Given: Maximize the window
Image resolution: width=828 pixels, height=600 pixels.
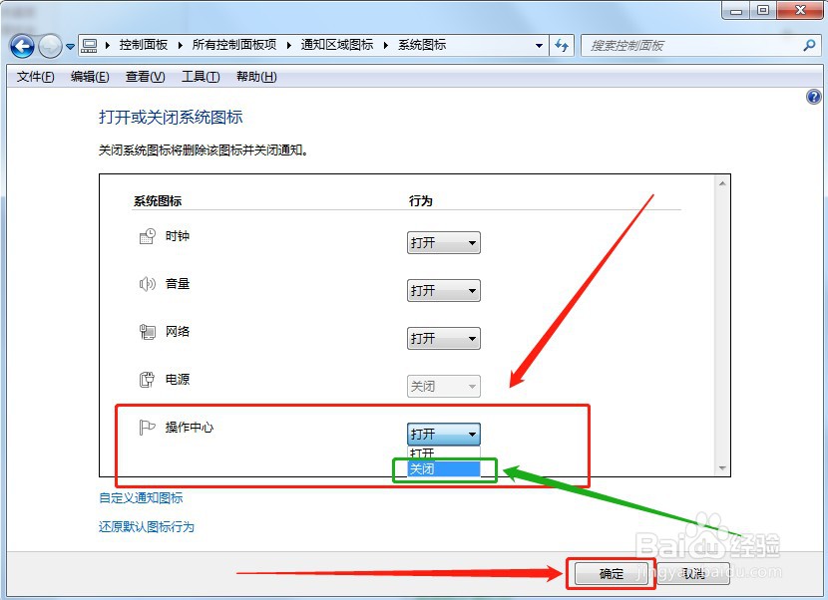Looking at the screenshot, I should (x=762, y=10).
